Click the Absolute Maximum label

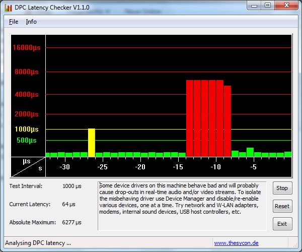[x=33, y=222]
